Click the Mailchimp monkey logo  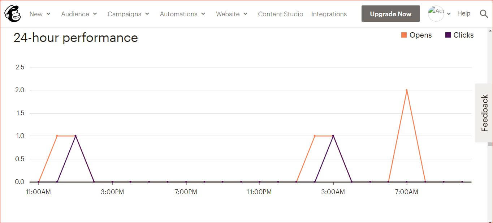(x=13, y=14)
